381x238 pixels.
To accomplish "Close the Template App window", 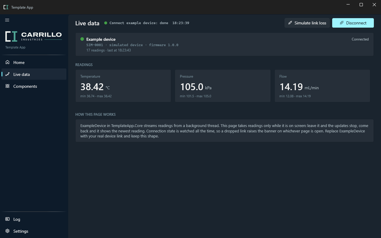I will (374, 4).
